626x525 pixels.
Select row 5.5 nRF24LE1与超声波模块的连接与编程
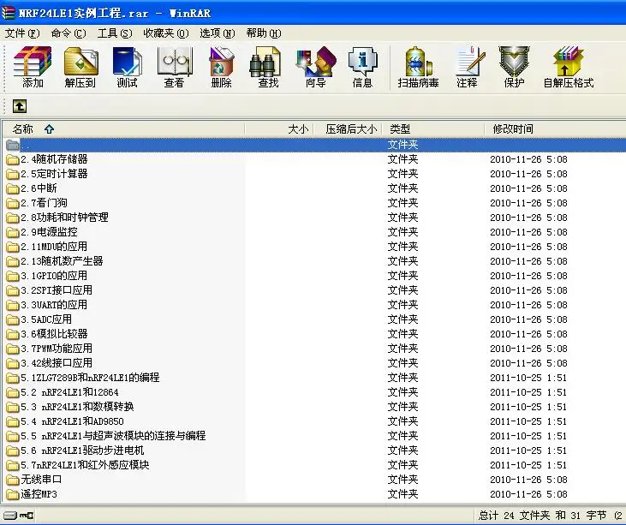pos(315,436)
